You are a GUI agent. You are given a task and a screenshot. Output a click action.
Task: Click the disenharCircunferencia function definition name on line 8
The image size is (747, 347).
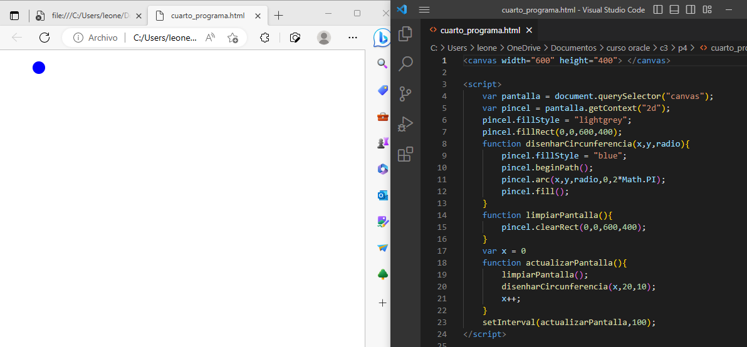click(578, 144)
